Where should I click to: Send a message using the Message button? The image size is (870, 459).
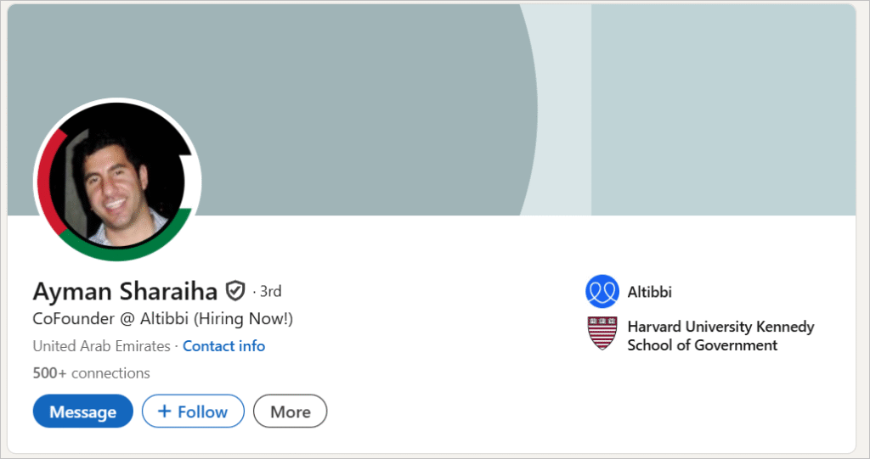pyautogui.click(x=82, y=411)
